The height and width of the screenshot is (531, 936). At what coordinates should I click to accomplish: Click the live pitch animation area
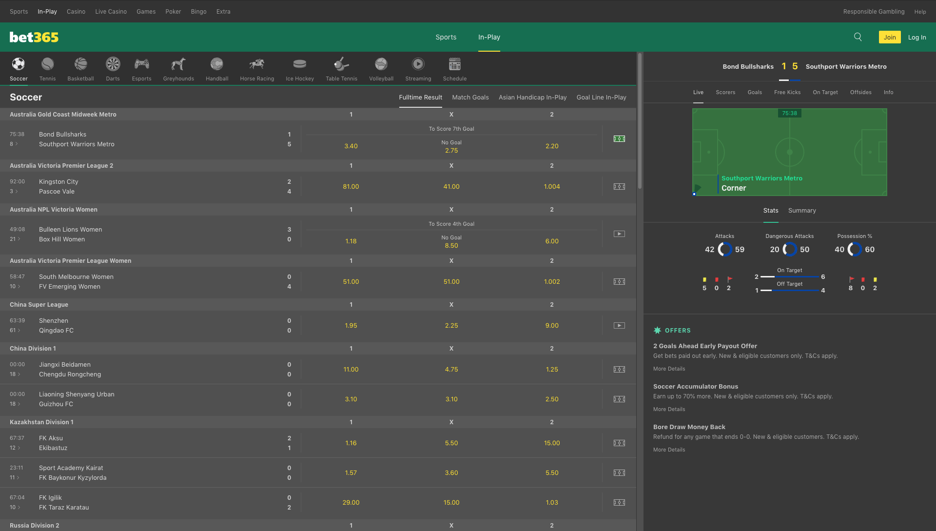click(790, 152)
